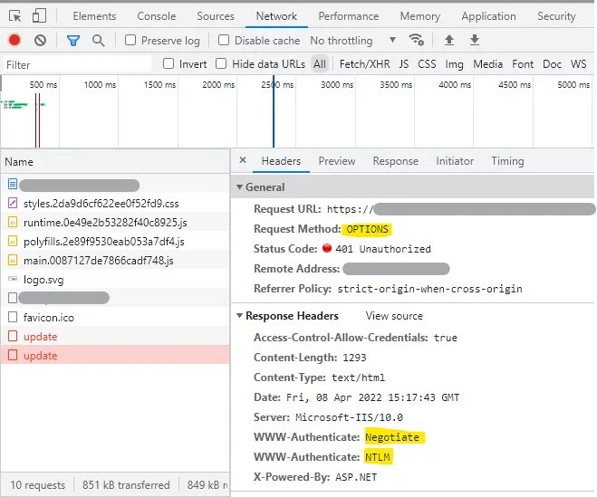Open the Elements panel tab
The image size is (597, 497).
pyautogui.click(x=94, y=16)
